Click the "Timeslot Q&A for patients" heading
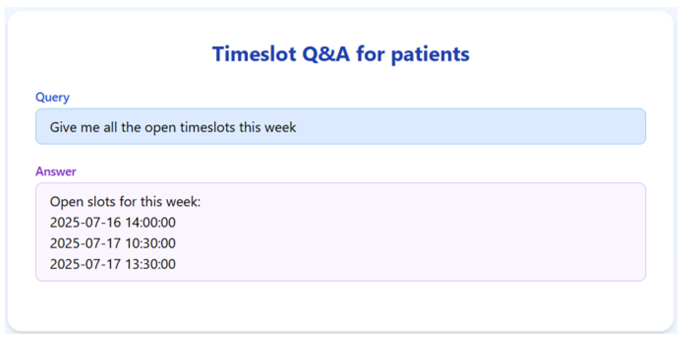Viewport: 682px width, 340px height. click(x=341, y=54)
